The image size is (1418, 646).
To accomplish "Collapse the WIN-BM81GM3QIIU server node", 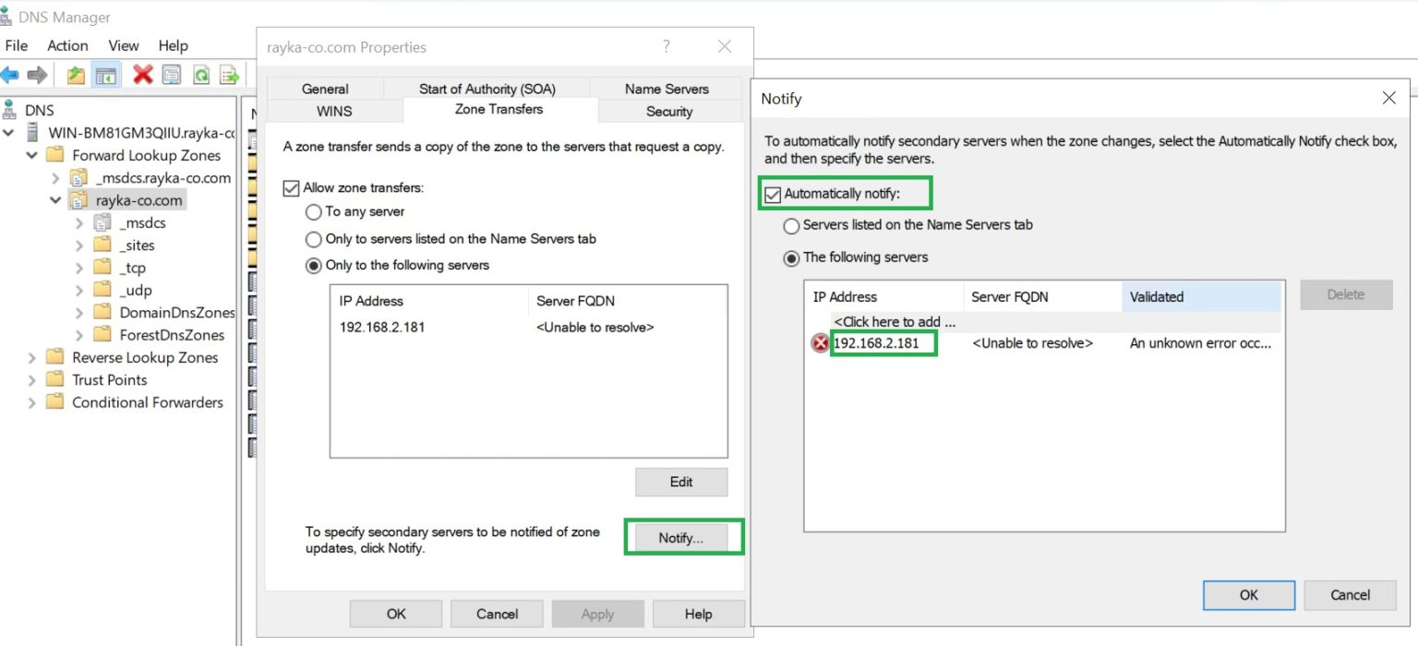I will point(10,133).
